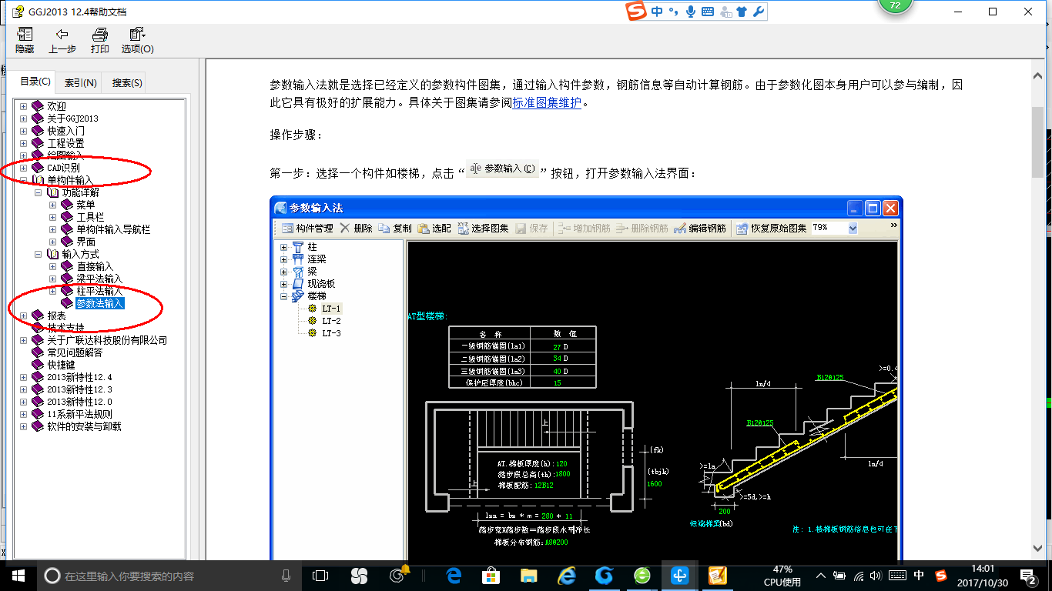Open File Explorer from the taskbar
The width and height of the screenshot is (1052, 591).
pos(528,576)
